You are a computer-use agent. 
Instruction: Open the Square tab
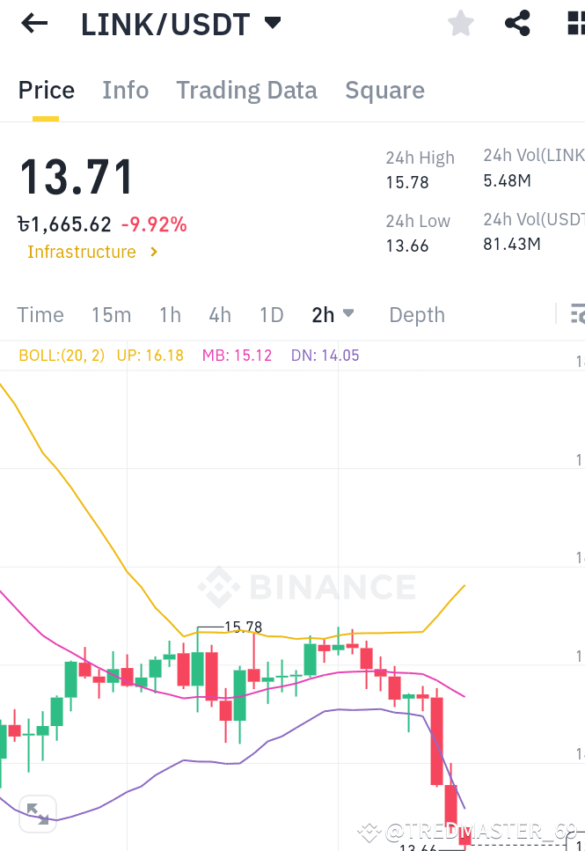pyautogui.click(x=384, y=90)
